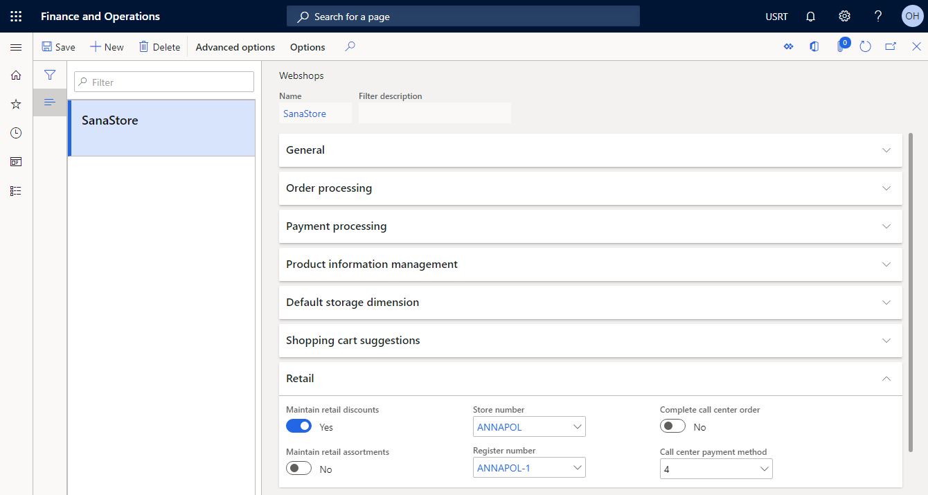The image size is (928, 495).
Task: Click the Search for a page box
Action: [x=463, y=17]
